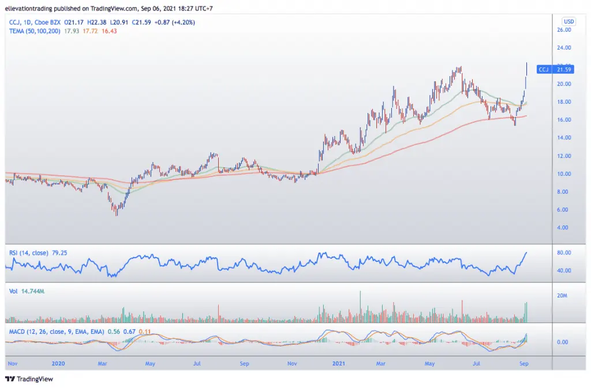This screenshot has width=591, height=388.
Task: Click the MACD value 0.56
Action: point(114,332)
